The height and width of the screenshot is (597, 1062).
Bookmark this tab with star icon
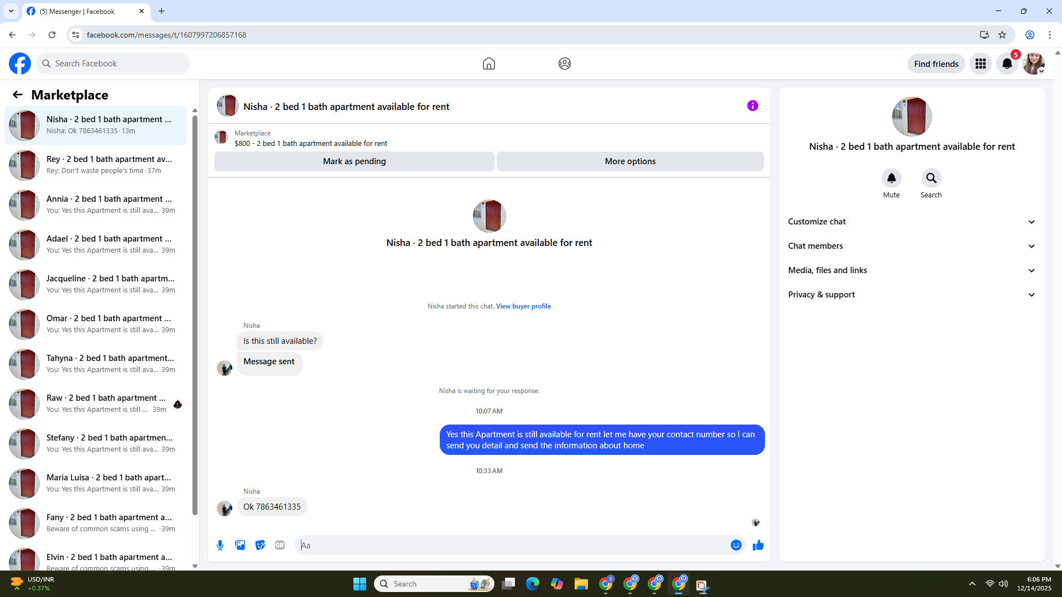1002,35
